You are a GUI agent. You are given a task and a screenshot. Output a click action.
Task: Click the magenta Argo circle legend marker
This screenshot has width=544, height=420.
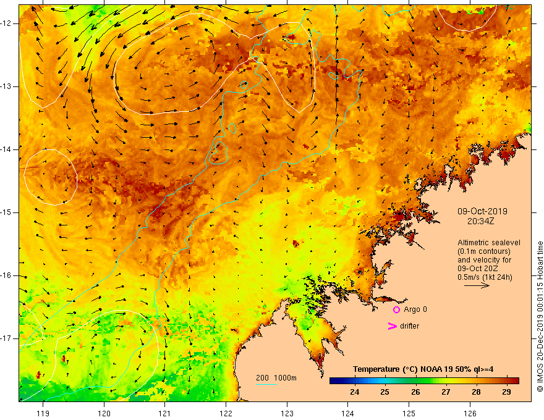pyautogui.click(x=396, y=309)
